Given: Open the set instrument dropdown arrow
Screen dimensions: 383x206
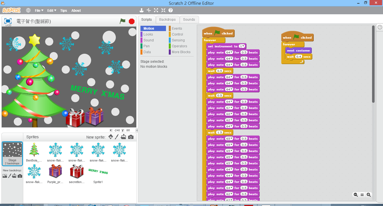Looking at the screenshot, I should 243,46.
